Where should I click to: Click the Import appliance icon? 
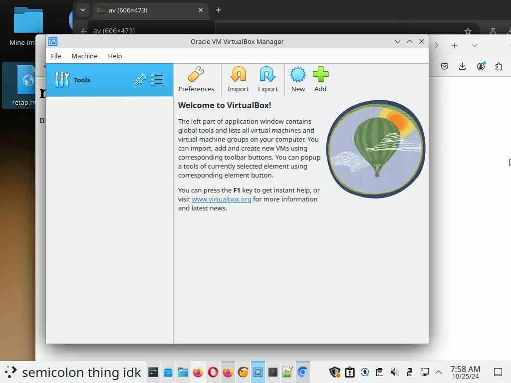[238, 80]
